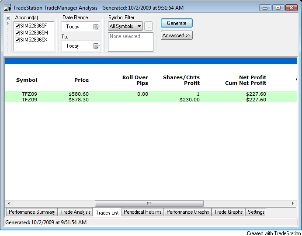
Task: Click the None selected symbol list box
Action: click(x=131, y=42)
